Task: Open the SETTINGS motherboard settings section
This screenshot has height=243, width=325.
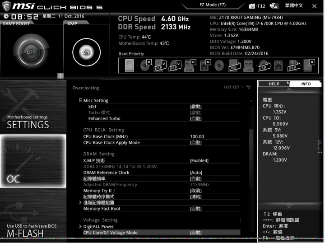Action: tap(33, 107)
